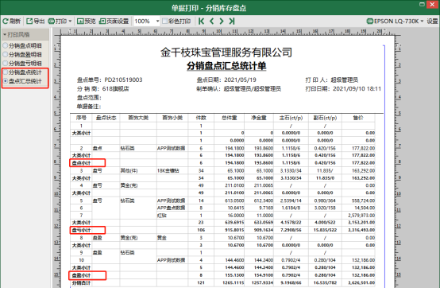
Task: Click price cell 2,579,973.00
Action: (x=361, y=216)
